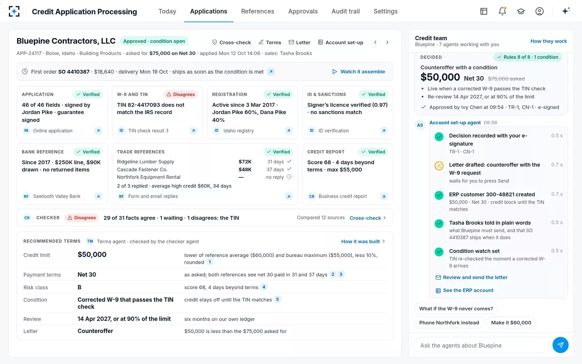Screen dimensions: 582x364
Task: Click the app logo in the header
Action: (14, 11)
